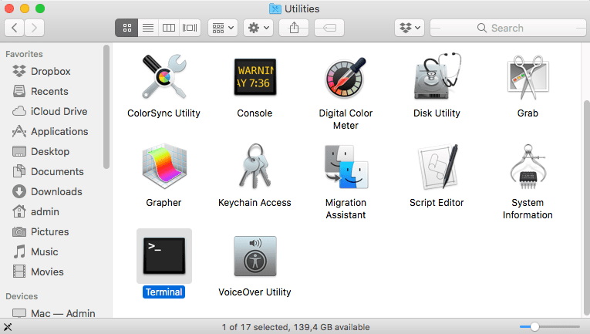Select the System Information icon
Screen dimensions: 590x334
point(528,167)
